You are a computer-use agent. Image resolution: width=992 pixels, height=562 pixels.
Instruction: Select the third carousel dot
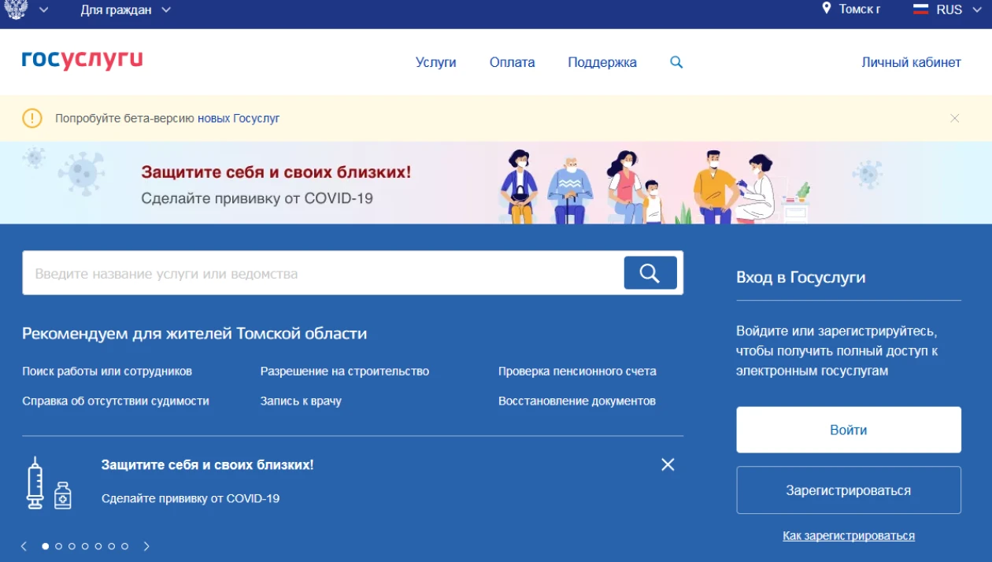[72, 546]
